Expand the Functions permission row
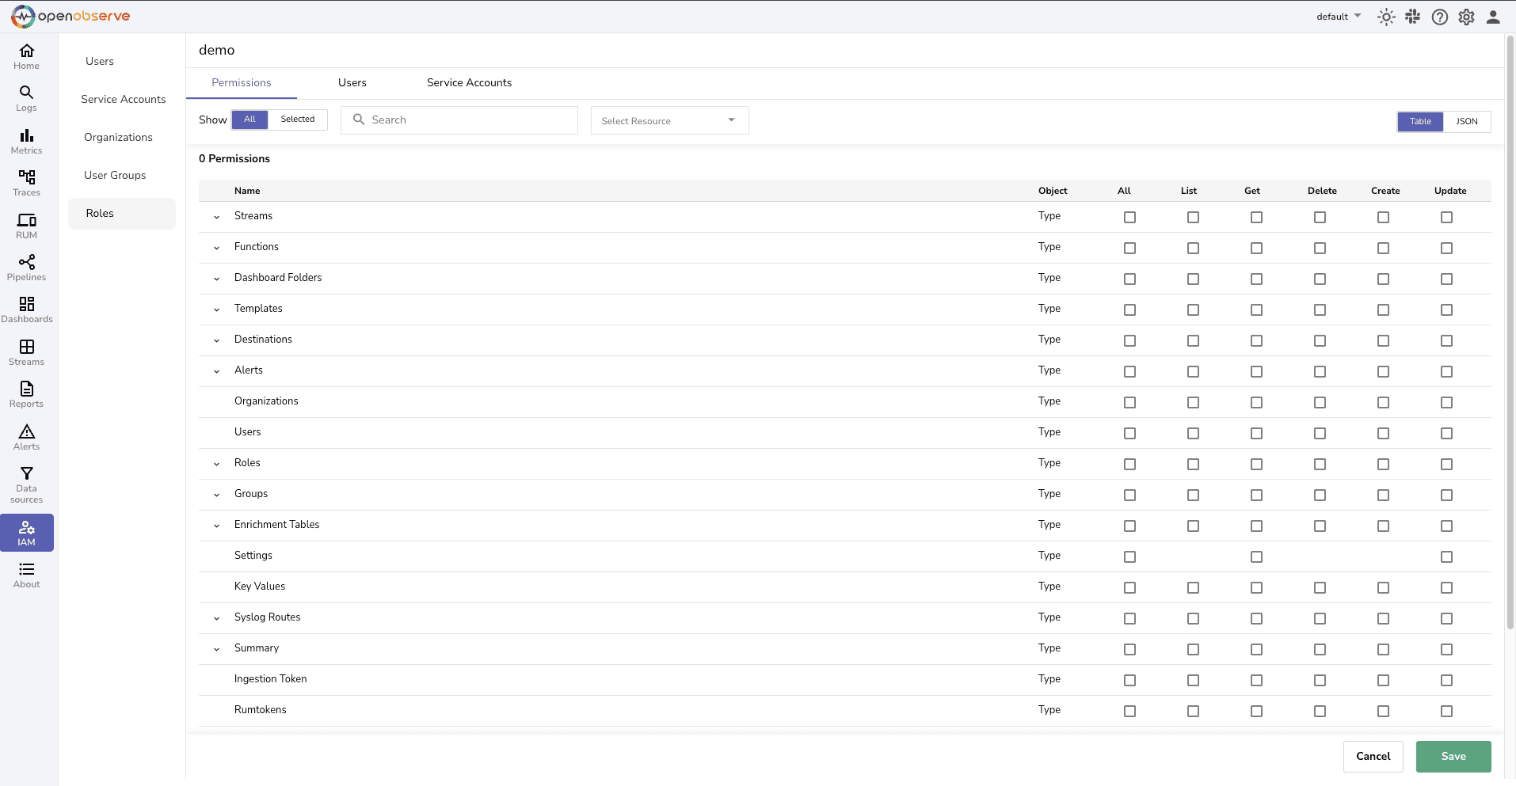1516x786 pixels. tap(215, 247)
